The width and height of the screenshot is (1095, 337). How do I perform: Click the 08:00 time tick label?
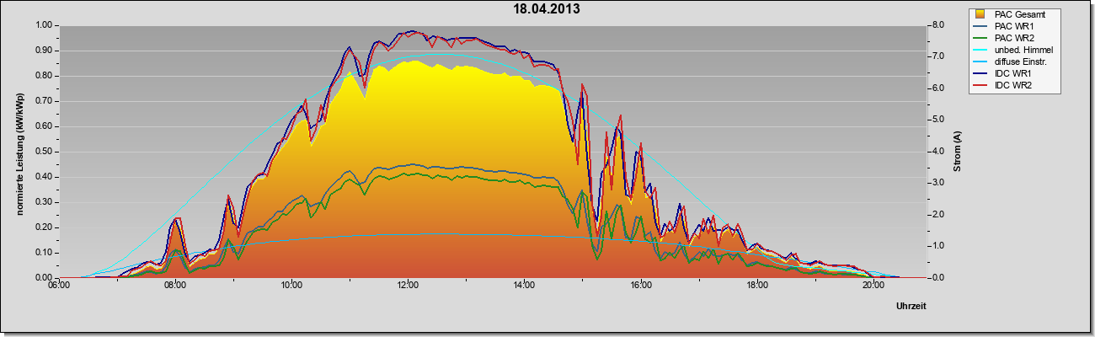coord(175,285)
